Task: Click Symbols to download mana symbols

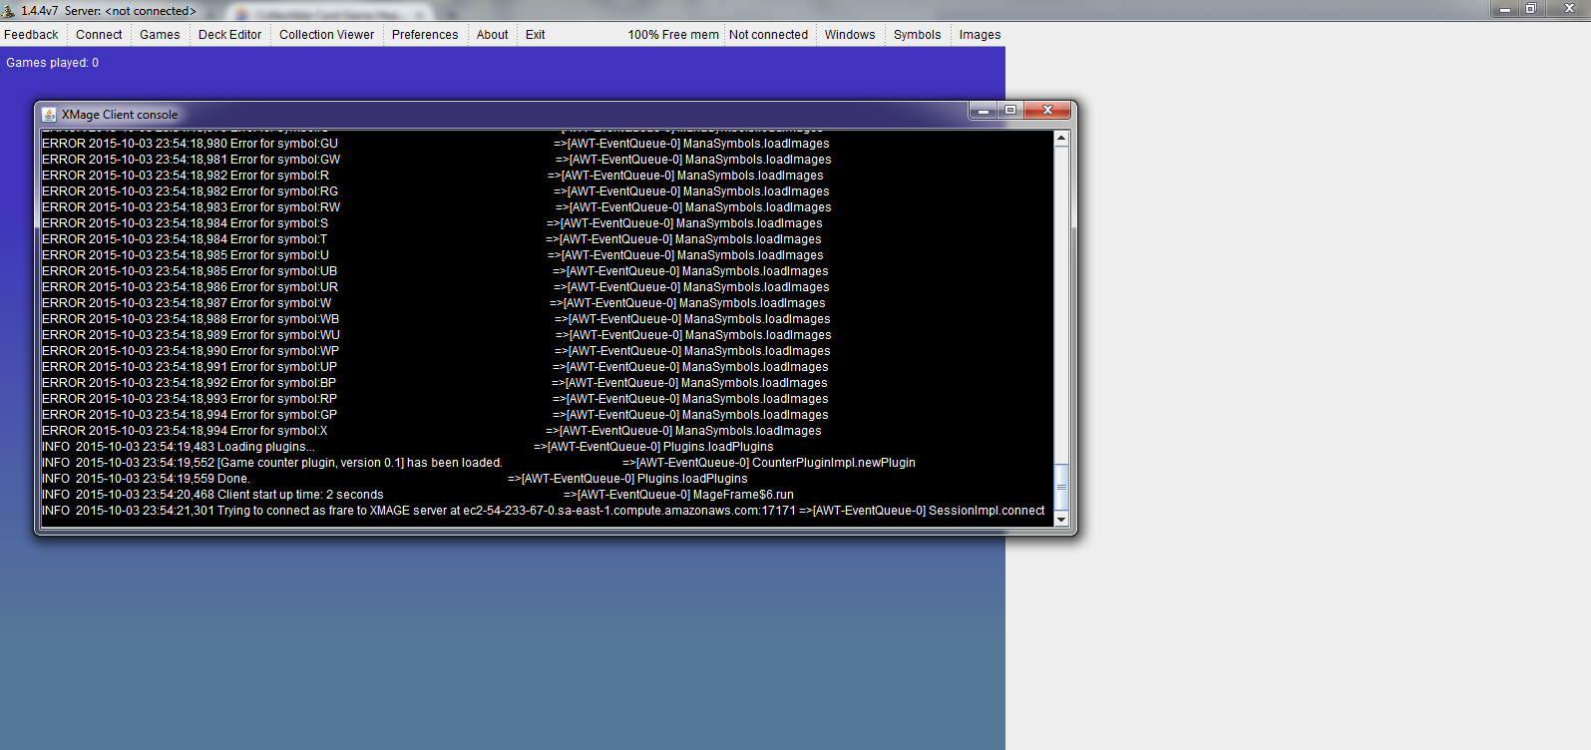Action: pos(917,35)
